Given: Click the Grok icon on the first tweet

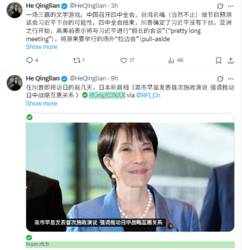Looking at the screenshot, I should point(220,6).
